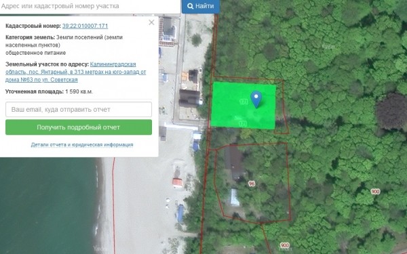Open the Калининградская область parcel address link

[x=76, y=72]
